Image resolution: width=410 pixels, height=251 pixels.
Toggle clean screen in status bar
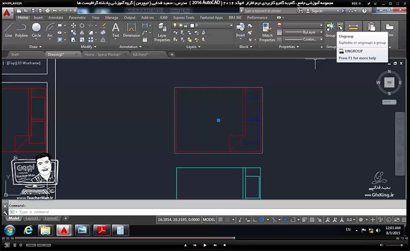coord(397,220)
